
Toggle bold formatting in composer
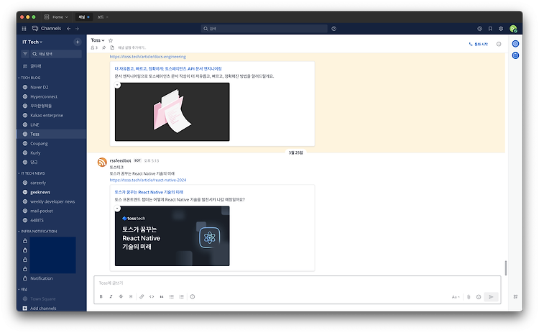(101, 296)
